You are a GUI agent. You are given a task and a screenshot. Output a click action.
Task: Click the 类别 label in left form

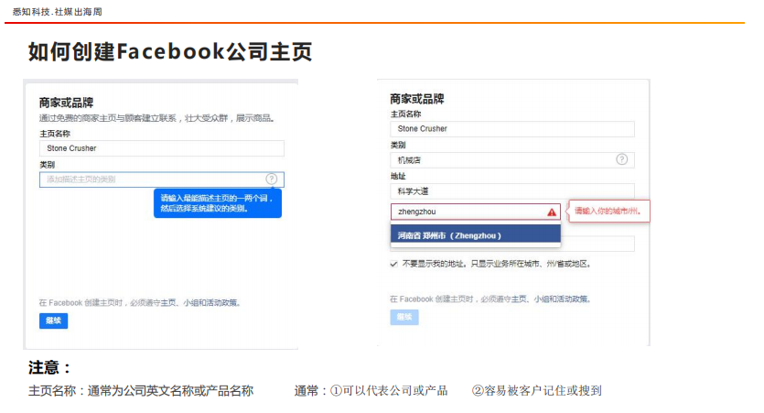(x=47, y=164)
